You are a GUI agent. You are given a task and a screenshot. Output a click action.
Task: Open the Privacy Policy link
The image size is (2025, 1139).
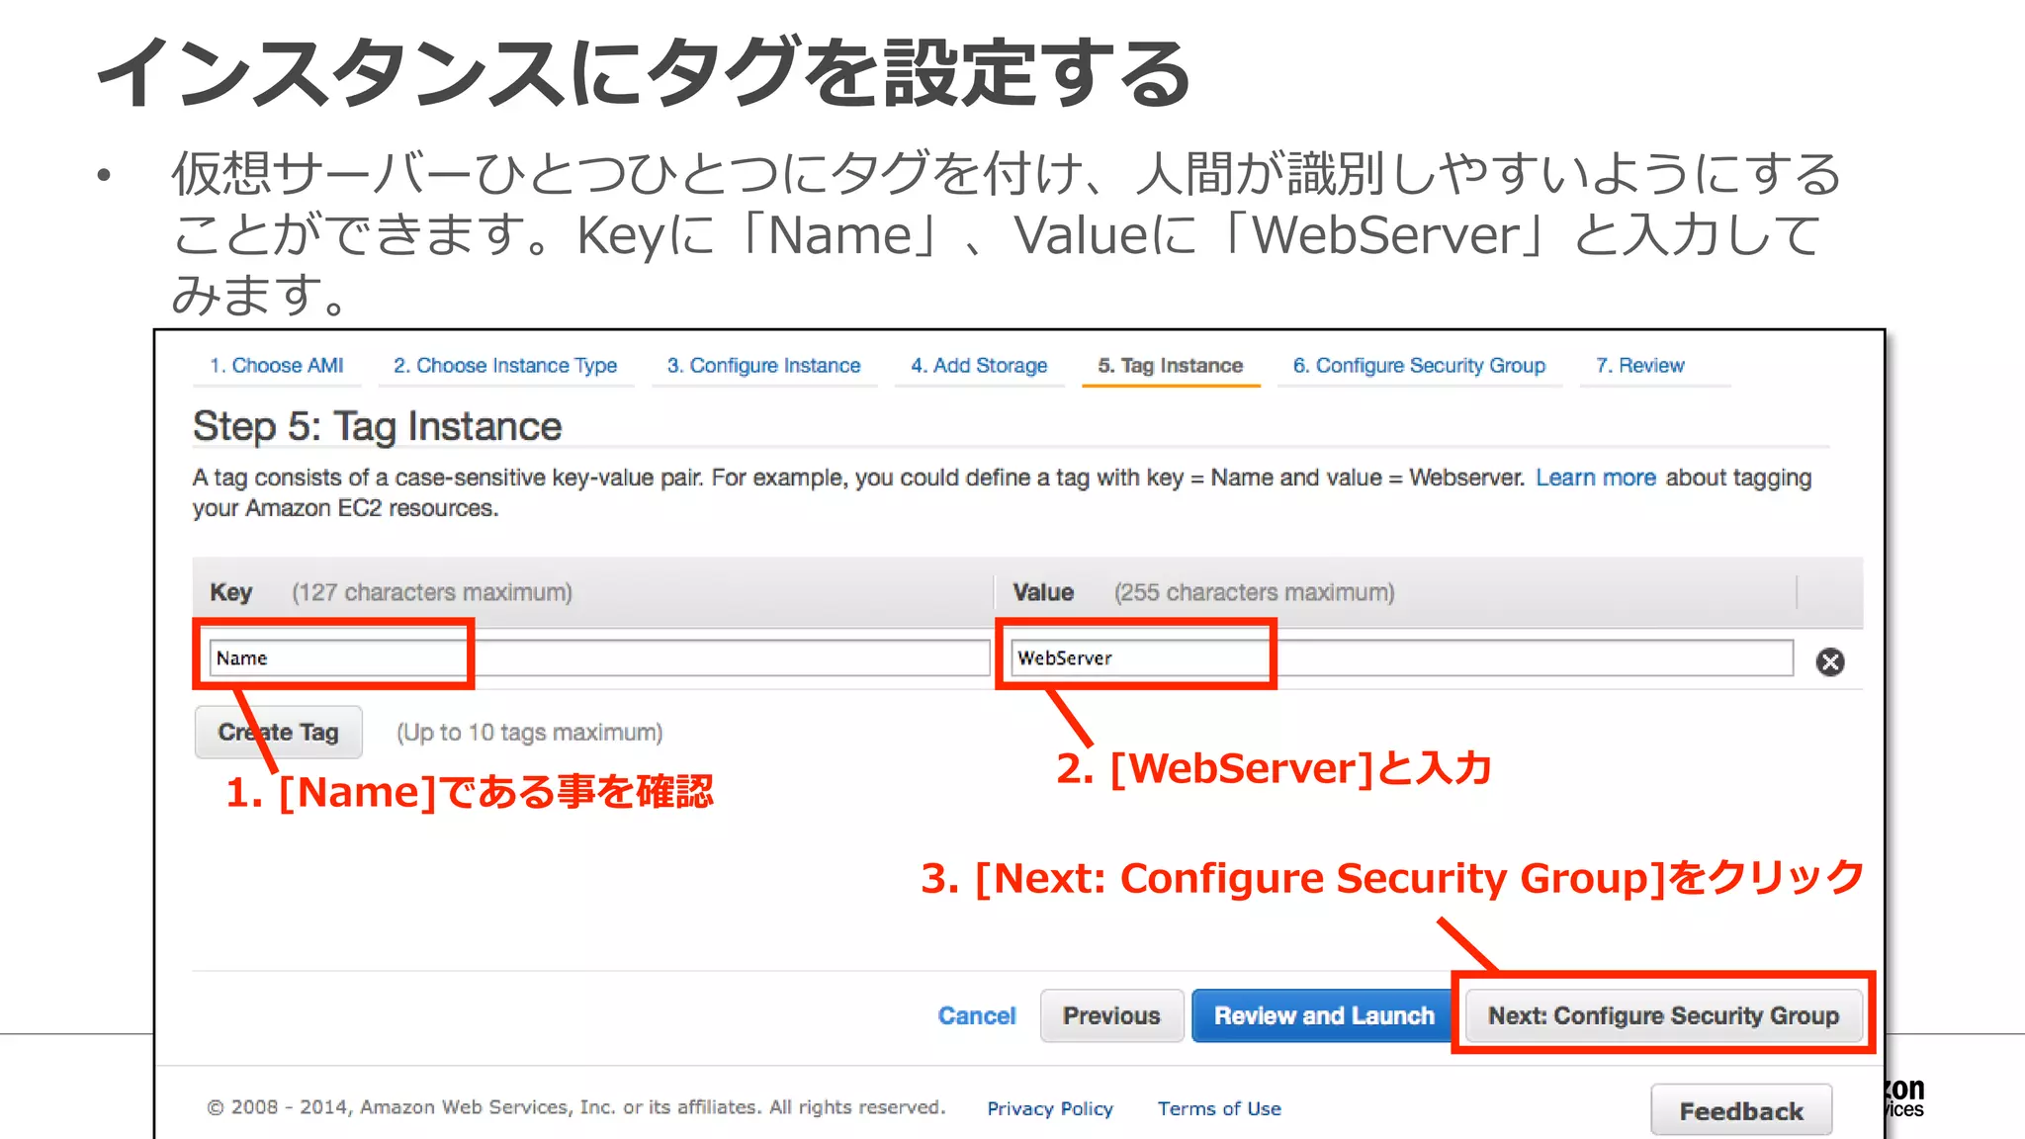(x=1049, y=1108)
